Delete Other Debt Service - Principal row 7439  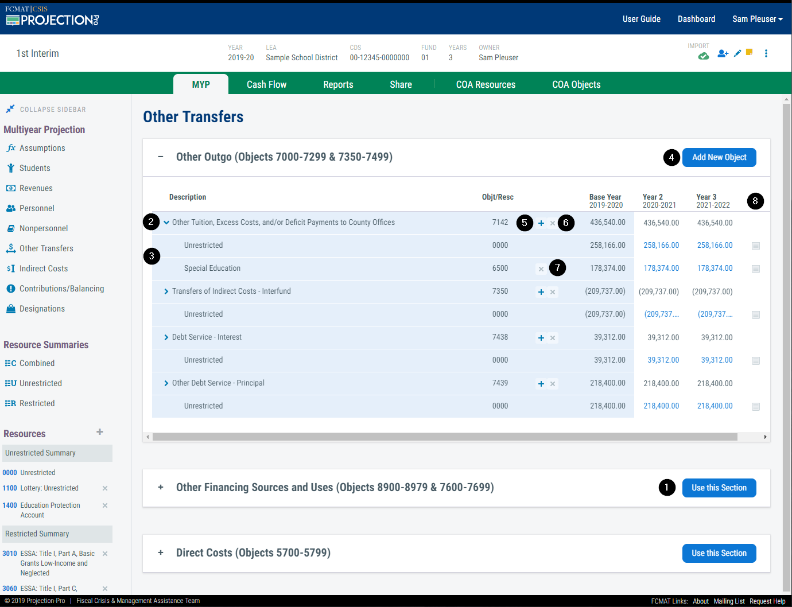[x=553, y=384]
